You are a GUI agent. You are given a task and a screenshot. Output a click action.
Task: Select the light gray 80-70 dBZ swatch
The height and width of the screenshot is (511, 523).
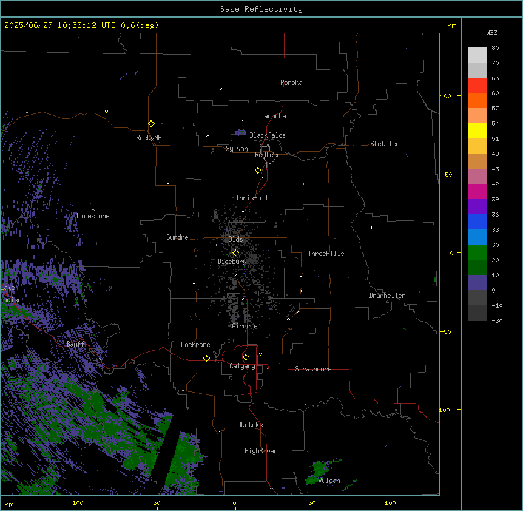pos(477,55)
